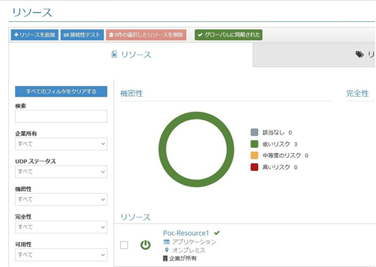376x267 pixels.
Task: Click the grey 該当なし legend swatch
Action: click(x=255, y=132)
